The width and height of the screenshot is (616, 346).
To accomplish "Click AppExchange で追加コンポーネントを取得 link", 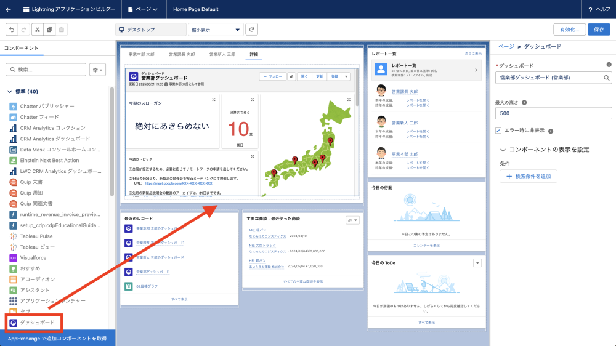I will click(x=57, y=339).
